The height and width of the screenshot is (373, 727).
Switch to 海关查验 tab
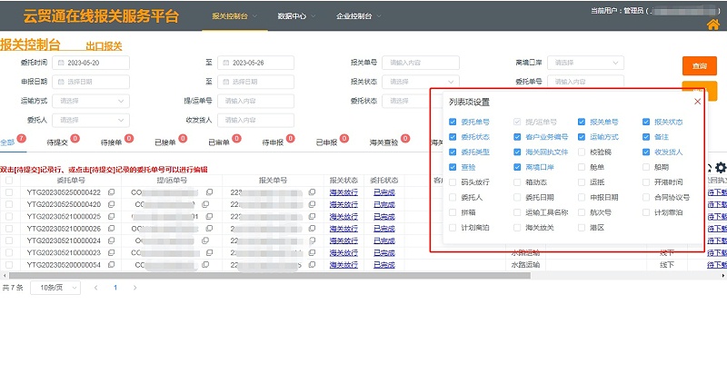click(x=383, y=142)
